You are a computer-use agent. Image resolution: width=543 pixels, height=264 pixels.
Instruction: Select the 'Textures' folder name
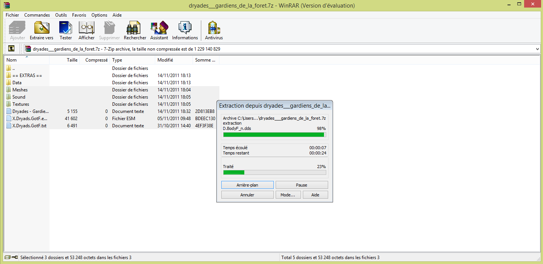click(21, 104)
